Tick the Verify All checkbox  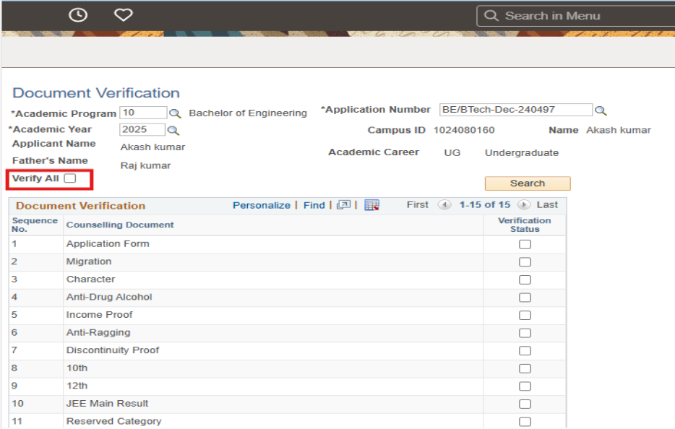point(69,178)
